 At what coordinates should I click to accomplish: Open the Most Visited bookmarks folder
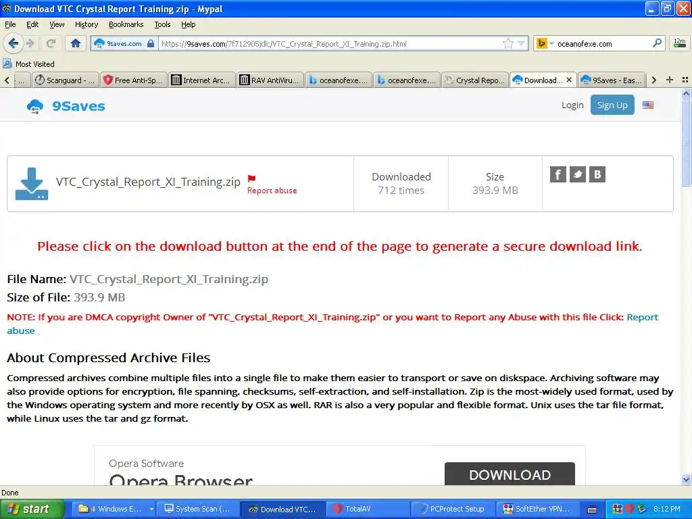point(28,64)
